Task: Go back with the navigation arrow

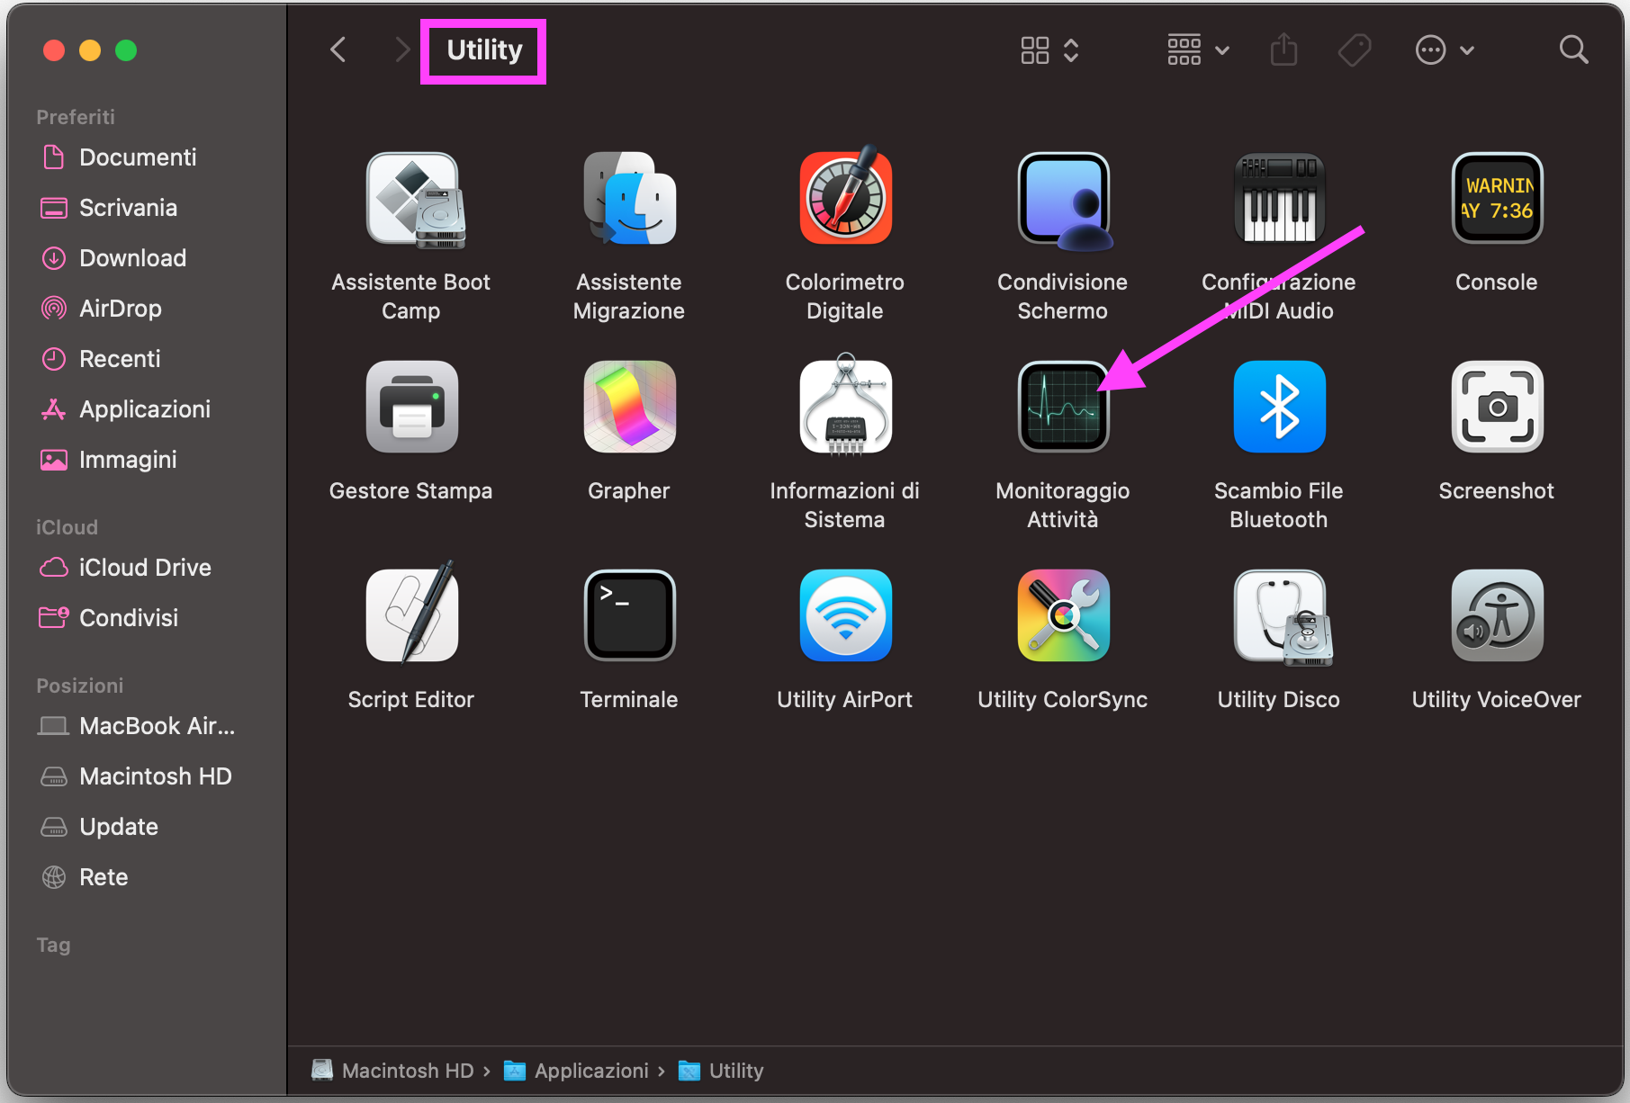Action: click(x=338, y=49)
